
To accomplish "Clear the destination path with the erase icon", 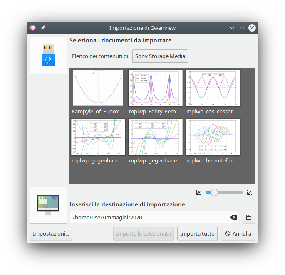I will (233, 217).
